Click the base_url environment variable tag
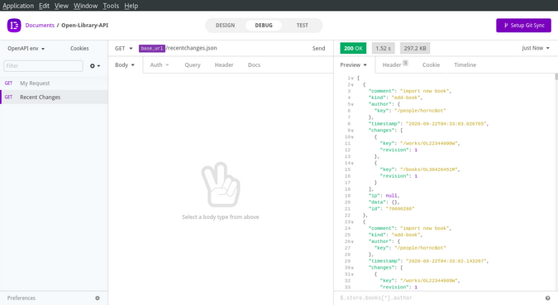 point(152,49)
